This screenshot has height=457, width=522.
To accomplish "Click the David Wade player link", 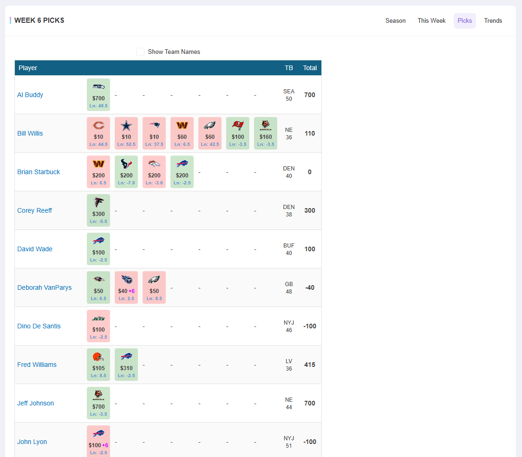I will coord(34,248).
